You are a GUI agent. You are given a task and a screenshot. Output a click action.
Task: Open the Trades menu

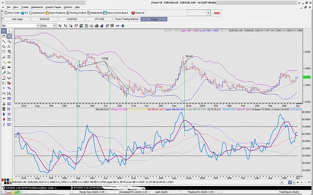(25, 7)
